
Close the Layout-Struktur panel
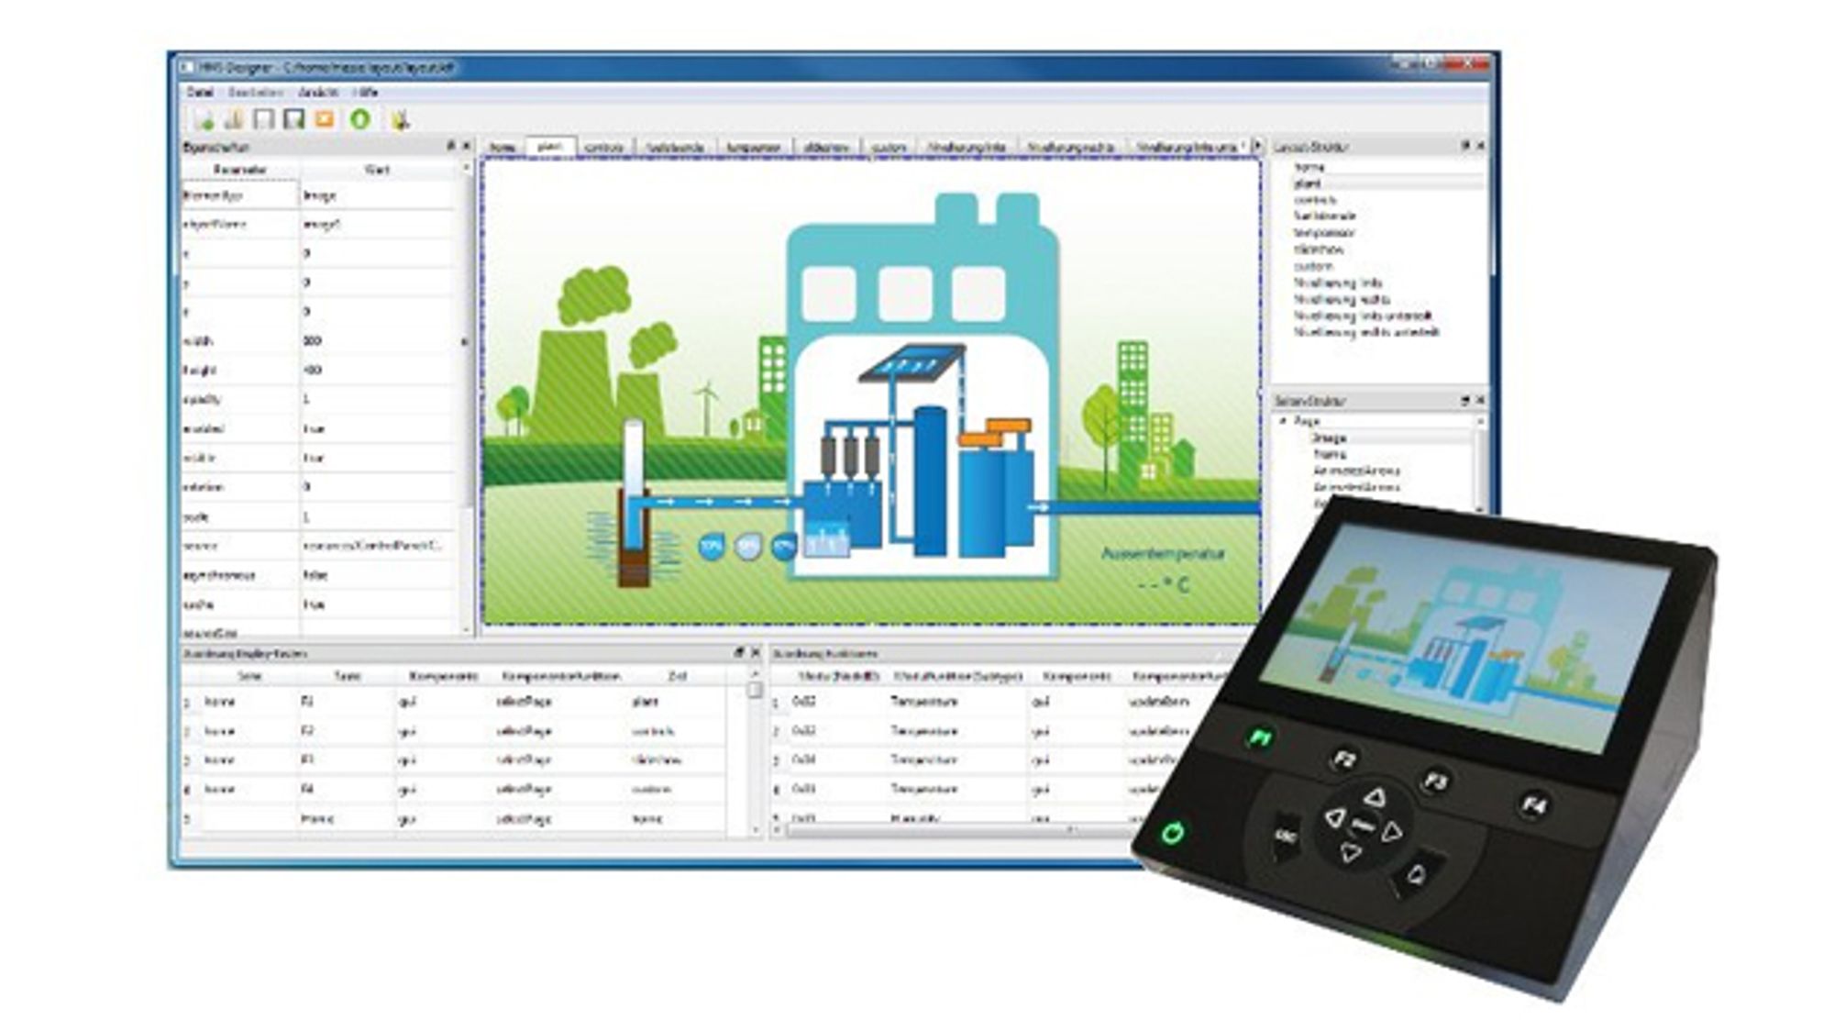1480,146
